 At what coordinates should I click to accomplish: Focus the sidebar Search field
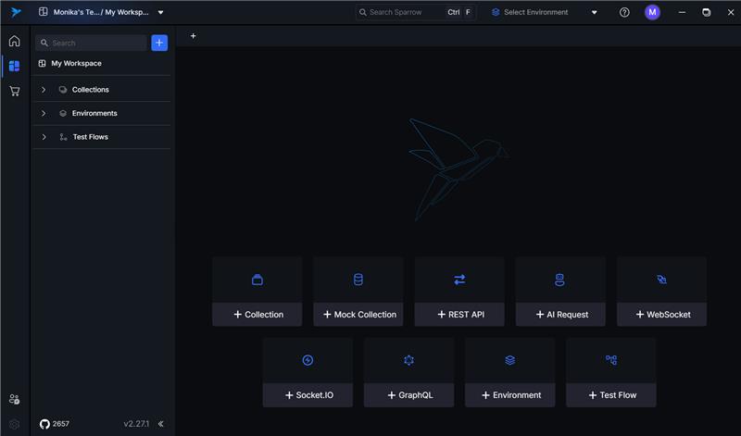tap(91, 43)
